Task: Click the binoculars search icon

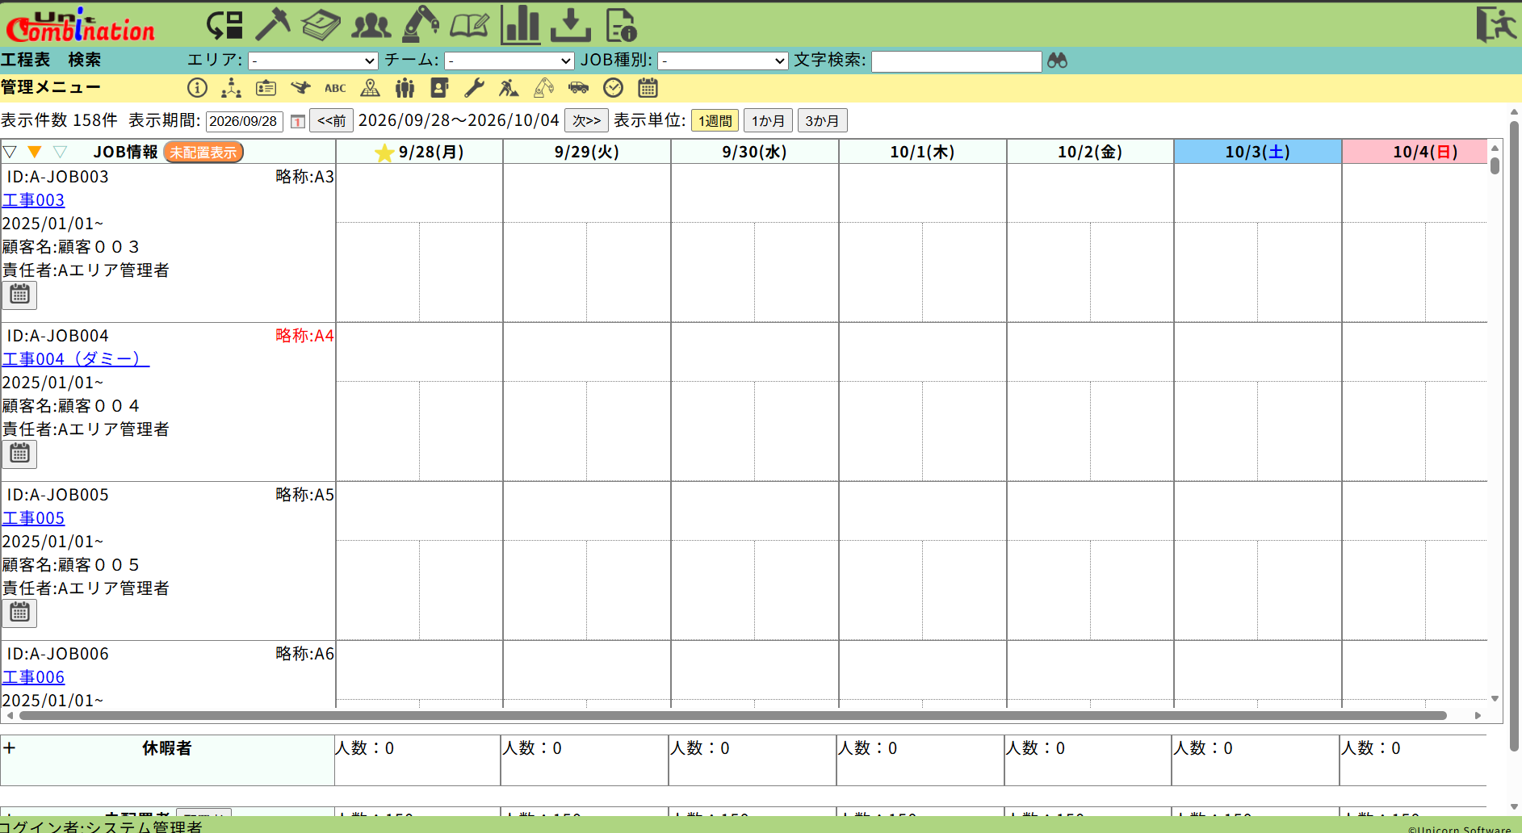Action: coord(1057,61)
